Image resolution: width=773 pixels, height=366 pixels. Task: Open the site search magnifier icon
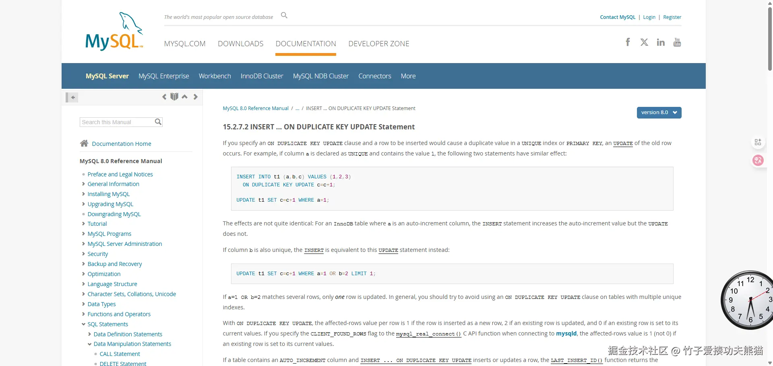click(x=284, y=15)
